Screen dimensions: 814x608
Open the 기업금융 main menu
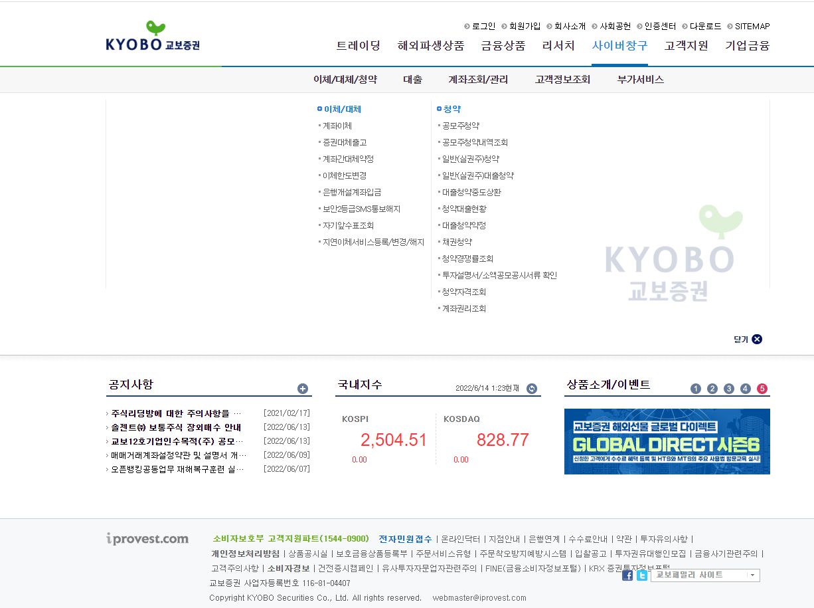point(748,46)
